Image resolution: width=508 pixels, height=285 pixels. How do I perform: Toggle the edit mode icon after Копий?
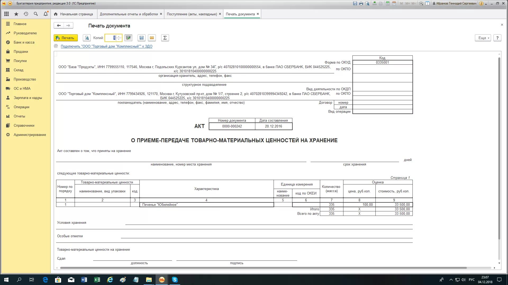pos(128,38)
